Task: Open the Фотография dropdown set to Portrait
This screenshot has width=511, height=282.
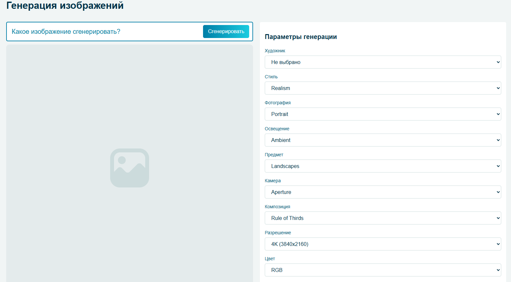Action: click(x=382, y=114)
